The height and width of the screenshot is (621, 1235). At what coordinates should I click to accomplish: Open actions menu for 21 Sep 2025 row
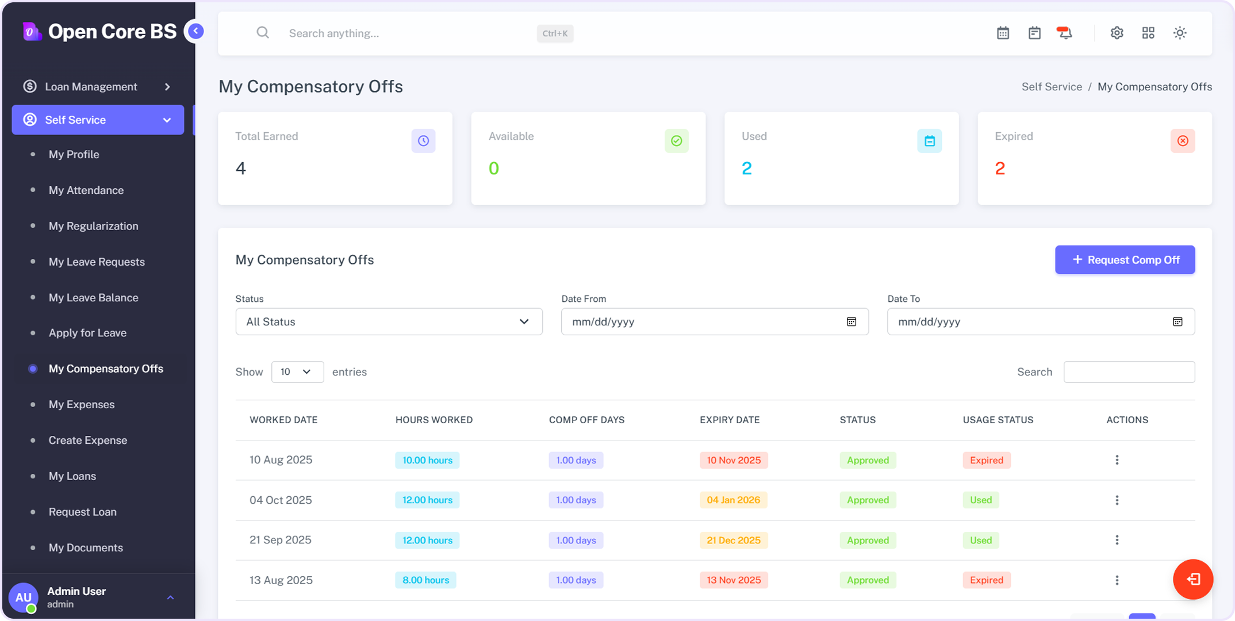(x=1117, y=540)
